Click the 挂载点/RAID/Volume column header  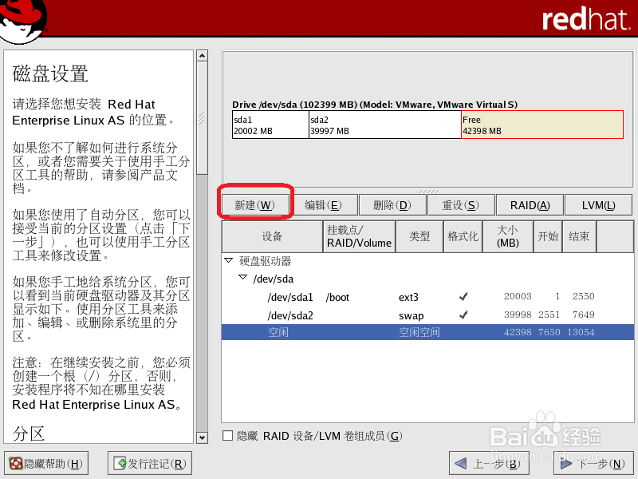(x=360, y=236)
